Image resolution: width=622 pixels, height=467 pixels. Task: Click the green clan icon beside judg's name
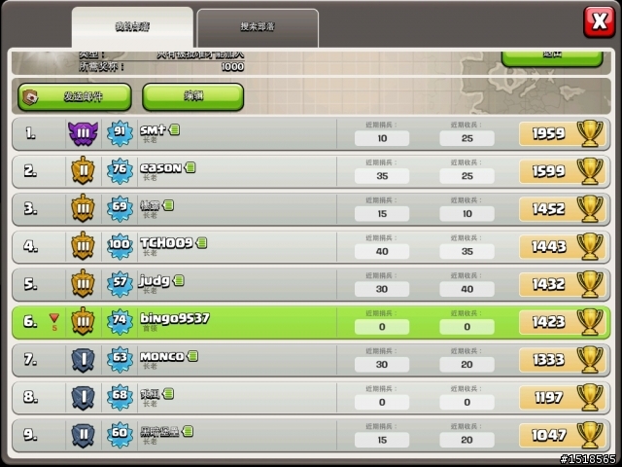[x=179, y=281]
